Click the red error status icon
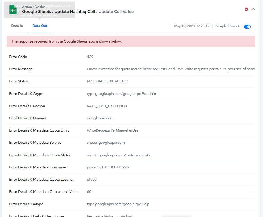 [x=246, y=9]
